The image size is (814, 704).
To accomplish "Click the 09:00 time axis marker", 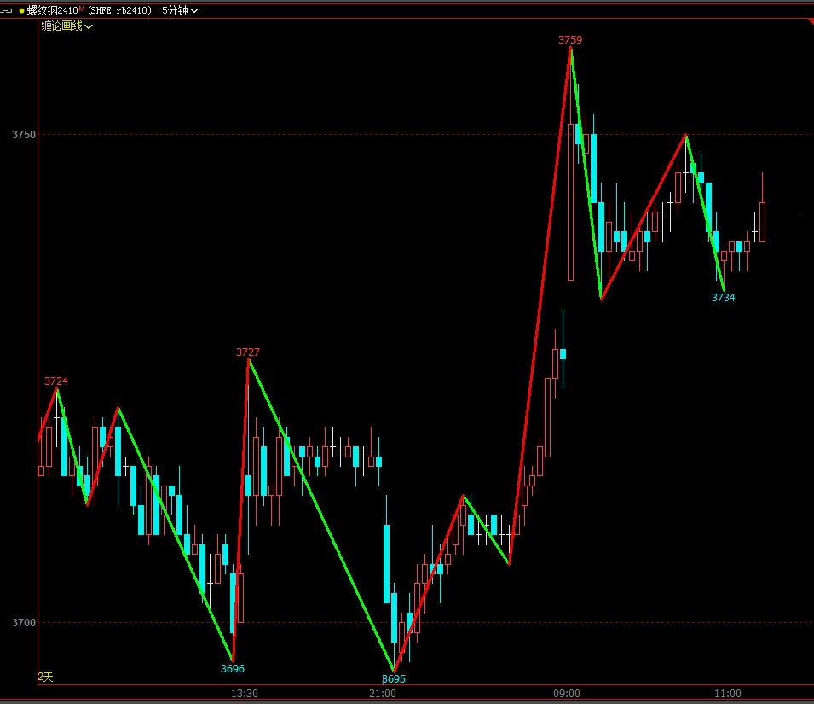I will [x=567, y=694].
